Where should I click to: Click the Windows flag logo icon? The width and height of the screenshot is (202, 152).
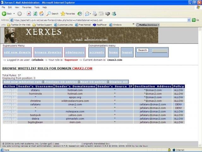coord(198,7)
